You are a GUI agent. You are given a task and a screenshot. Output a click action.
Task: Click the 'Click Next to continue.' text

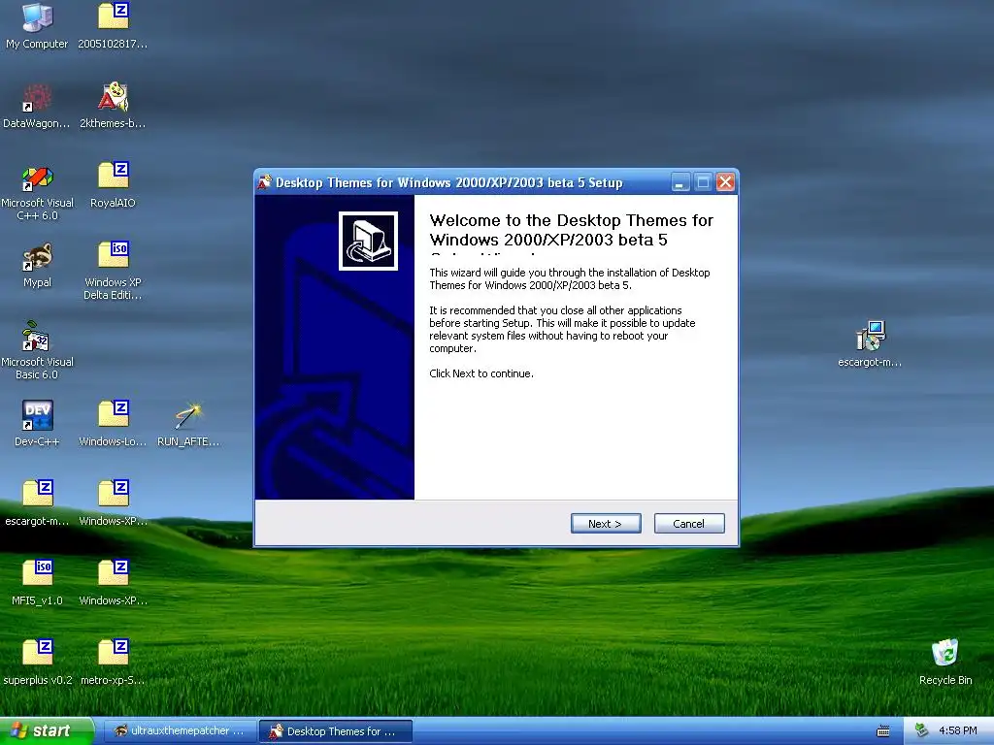[x=481, y=373]
